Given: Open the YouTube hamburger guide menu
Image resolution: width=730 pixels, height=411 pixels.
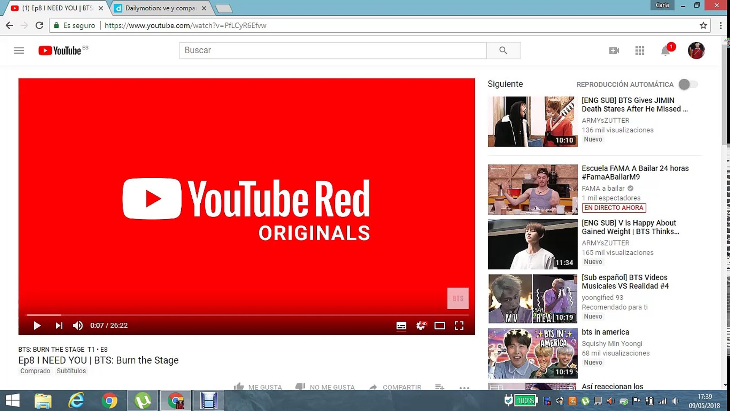Looking at the screenshot, I should [19, 51].
